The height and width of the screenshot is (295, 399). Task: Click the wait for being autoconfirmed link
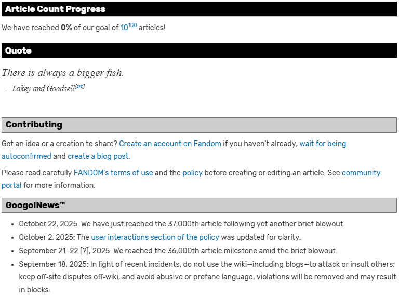[x=322, y=144]
